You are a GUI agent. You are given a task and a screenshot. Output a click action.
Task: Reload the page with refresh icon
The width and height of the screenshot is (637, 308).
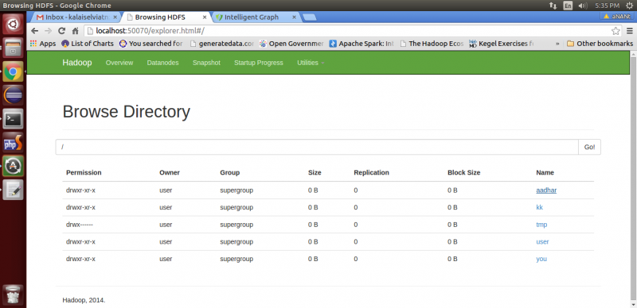pyautogui.click(x=62, y=31)
